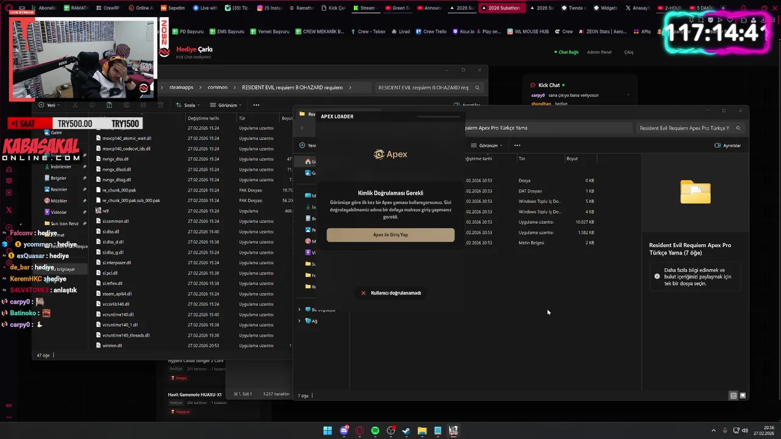Click Çıkış link on Kick page
Image resolution: width=781 pixels, height=439 pixels.
628,52
